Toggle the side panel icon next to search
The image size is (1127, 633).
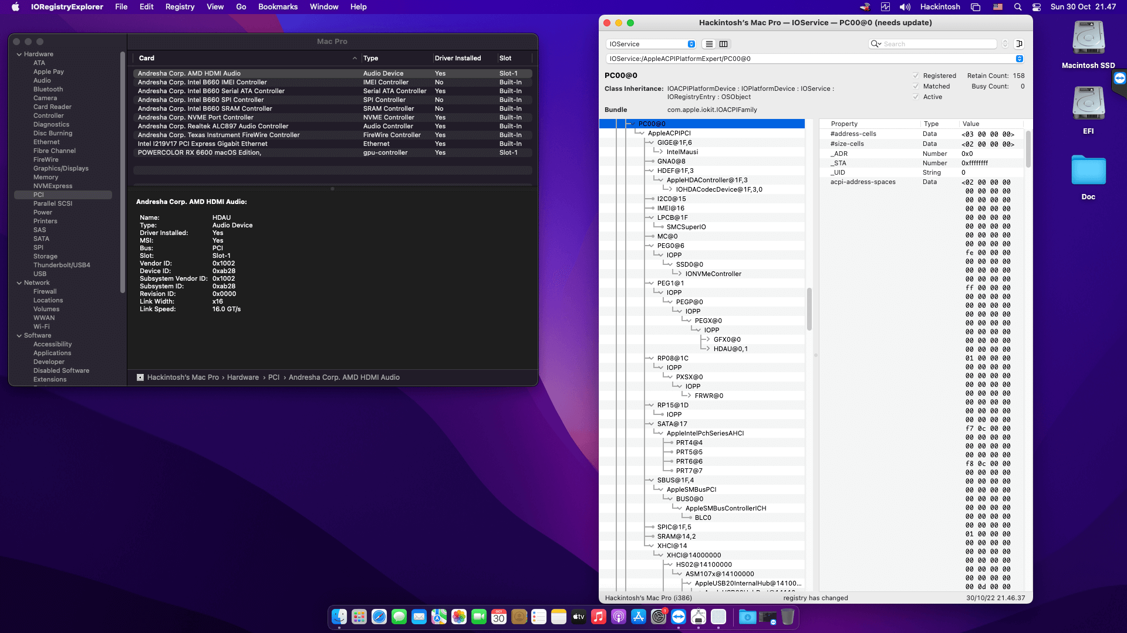pyautogui.click(x=1020, y=44)
